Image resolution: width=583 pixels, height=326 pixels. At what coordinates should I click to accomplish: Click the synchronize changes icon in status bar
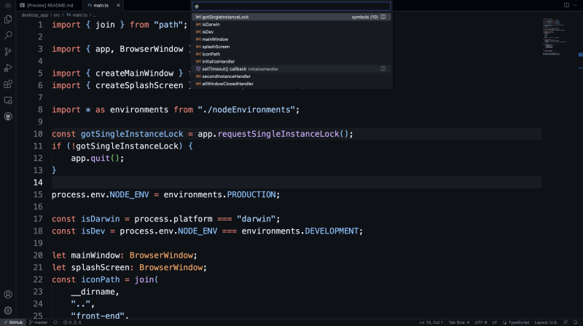55,322
